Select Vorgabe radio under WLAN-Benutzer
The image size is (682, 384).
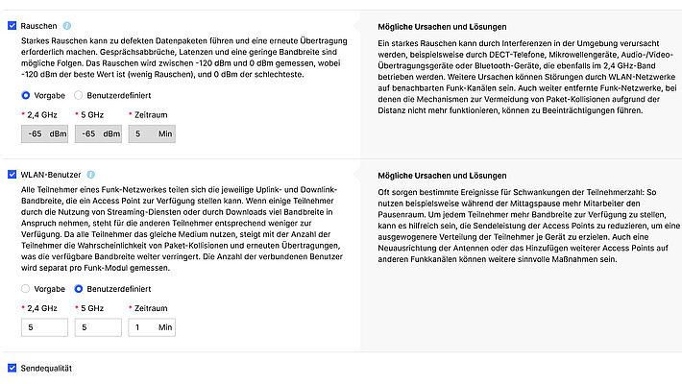(27, 288)
